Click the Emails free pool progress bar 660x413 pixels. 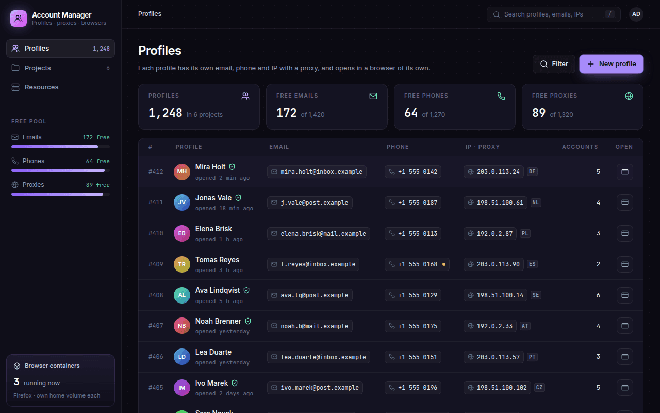click(x=60, y=147)
